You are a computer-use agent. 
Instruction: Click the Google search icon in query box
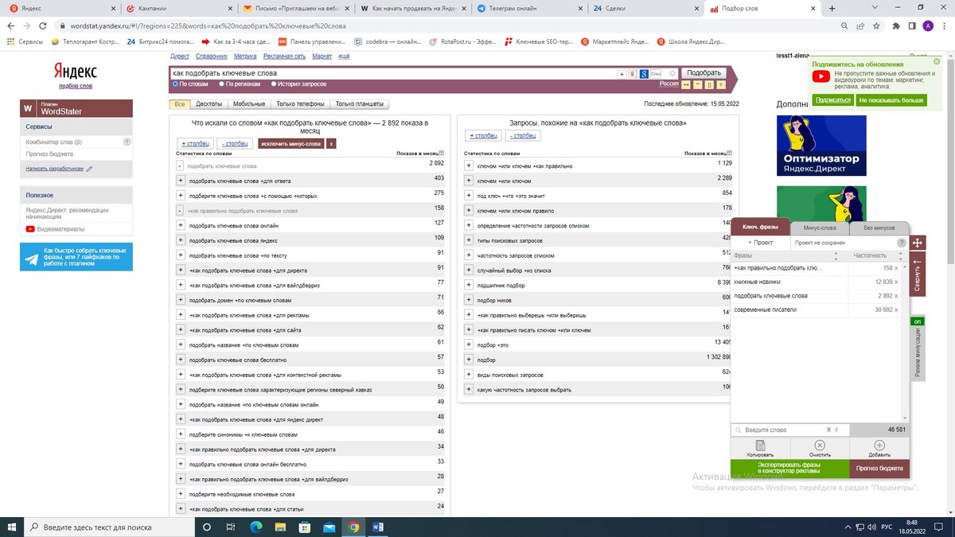point(644,73)
